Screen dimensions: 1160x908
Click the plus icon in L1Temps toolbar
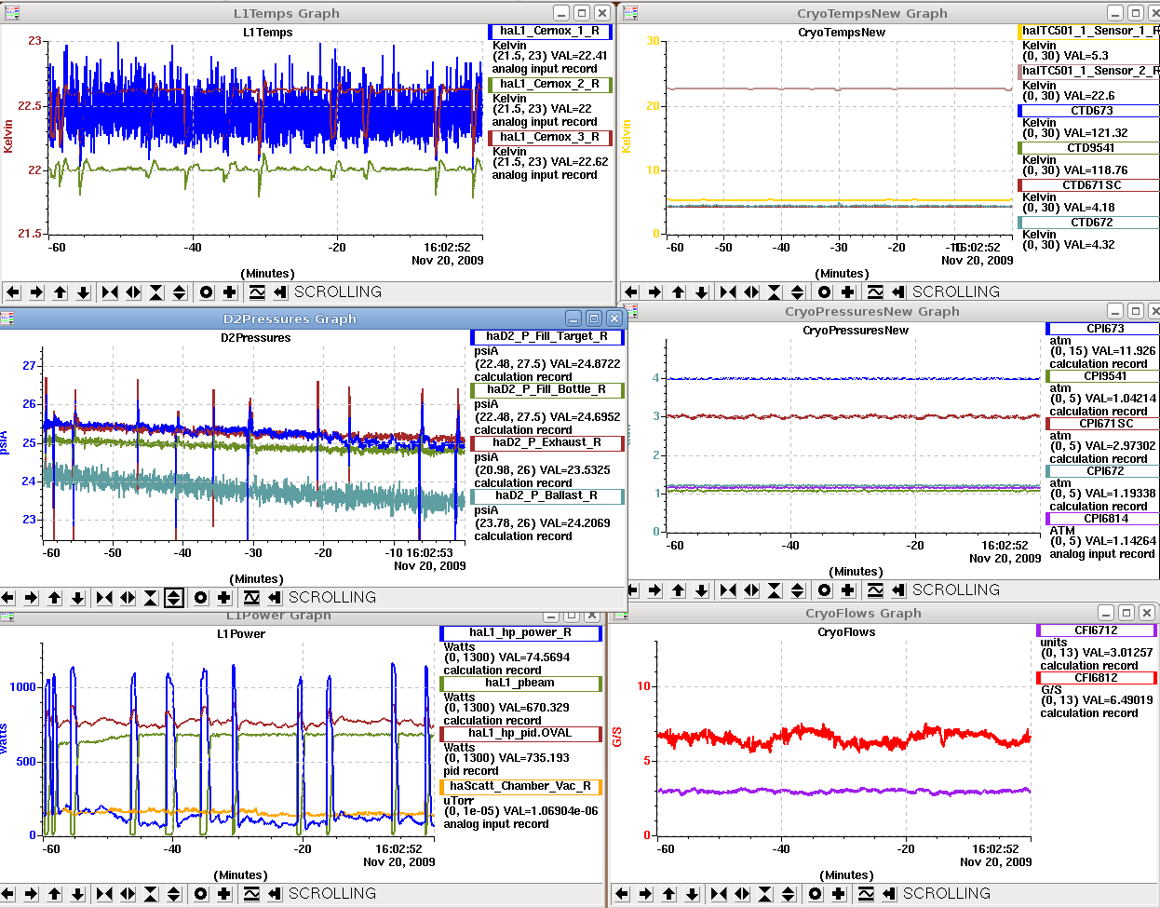[x=229, y=292]
